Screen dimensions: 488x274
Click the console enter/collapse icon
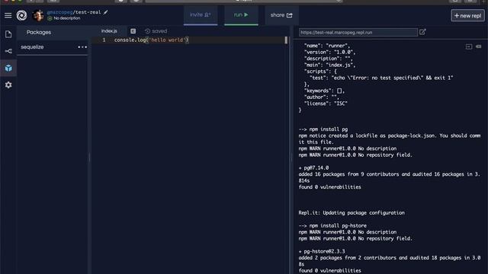tap(469, 46)
